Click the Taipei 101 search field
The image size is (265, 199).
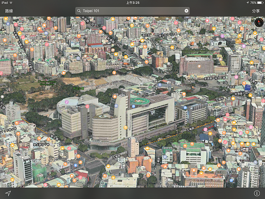132,11
